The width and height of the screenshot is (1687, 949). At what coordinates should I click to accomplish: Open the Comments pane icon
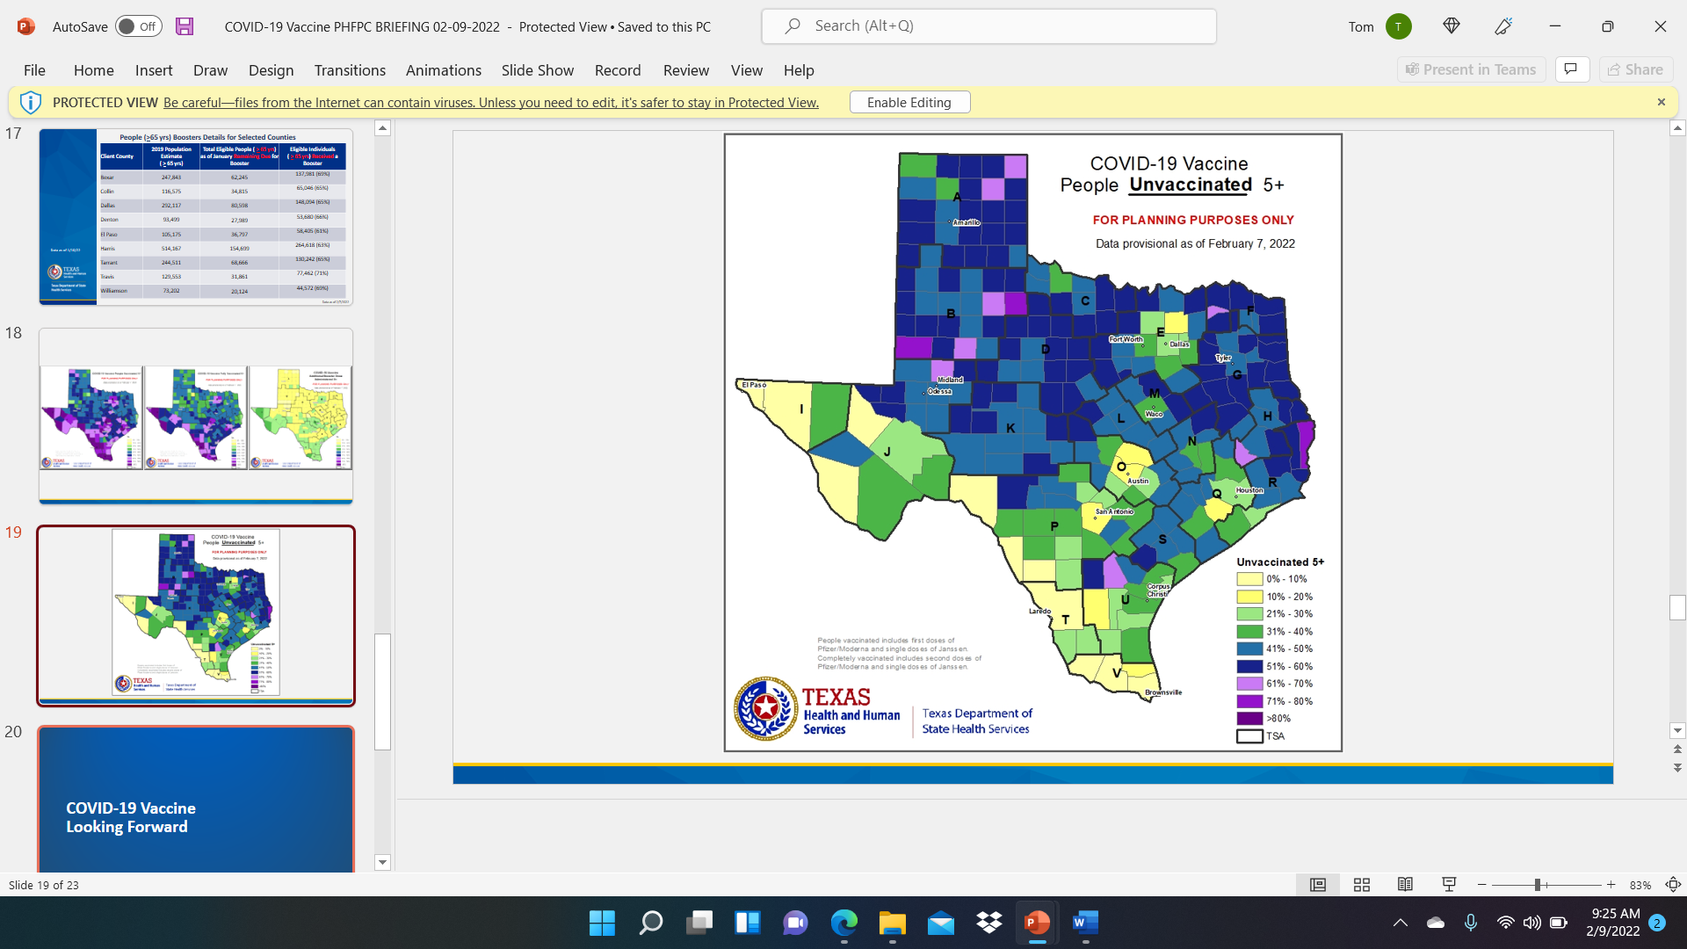1571,69
